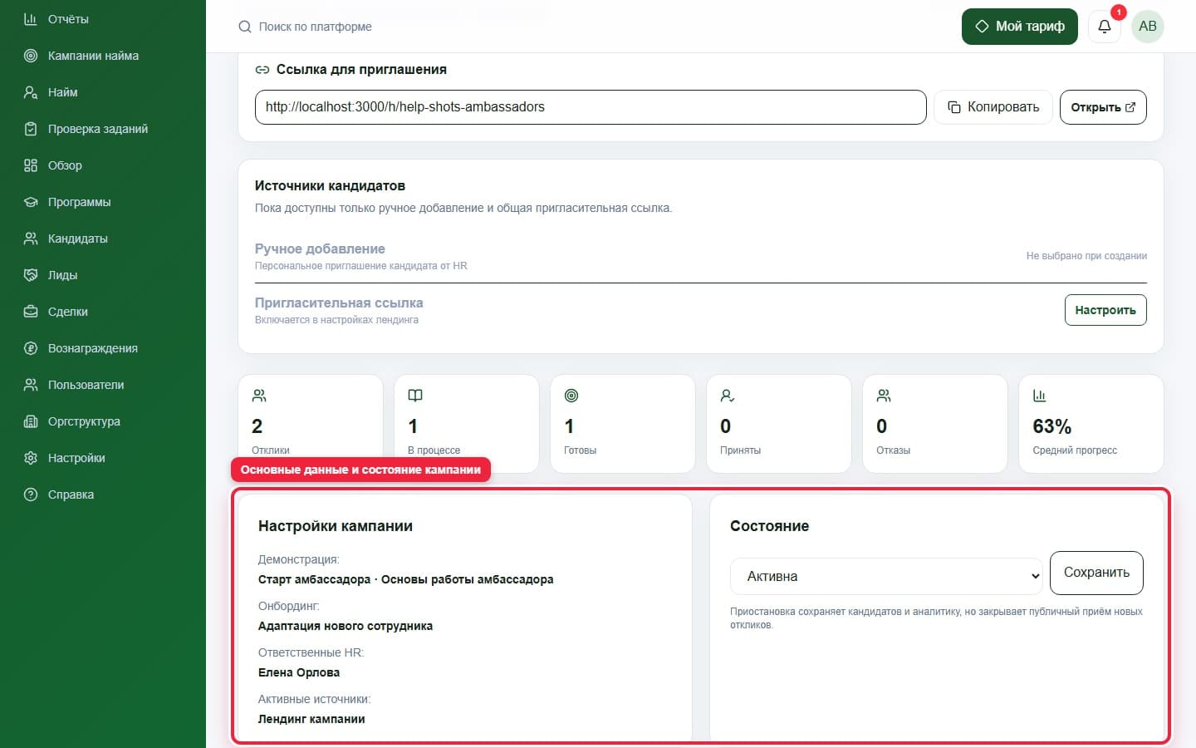
Task: Click the Программы graduation cap icon
Action: coord(31,202)
